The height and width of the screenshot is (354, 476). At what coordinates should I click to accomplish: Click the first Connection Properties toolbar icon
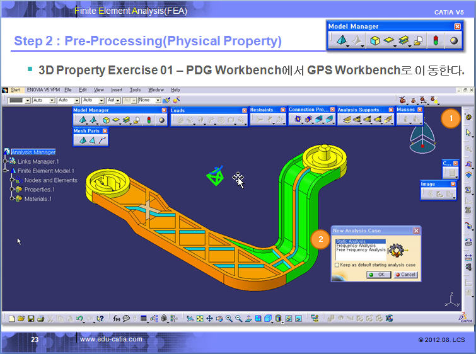pos(298,120)
